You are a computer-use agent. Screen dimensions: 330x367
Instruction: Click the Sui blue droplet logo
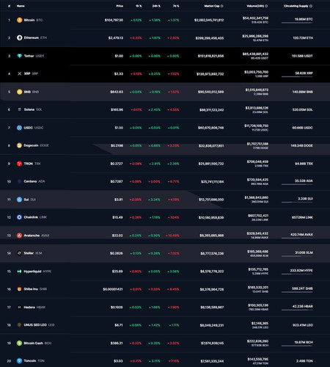19,200
